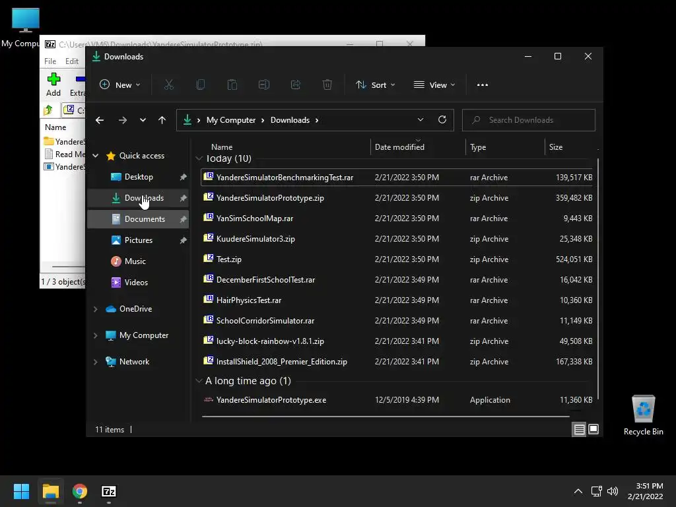Viewport: 676px width, 507px height.
Task: Open Google Chrome from the taskbar
Action: click(x=80, y=491)
